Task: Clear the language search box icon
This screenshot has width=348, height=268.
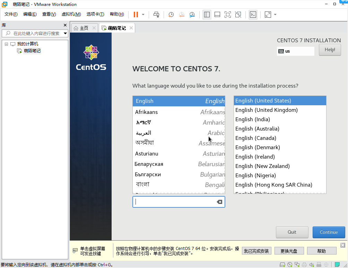Action: tap(219, 202)
